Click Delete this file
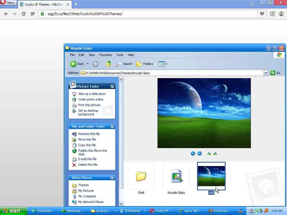This screenshot has height=215, width=287. tap(88, 165)
